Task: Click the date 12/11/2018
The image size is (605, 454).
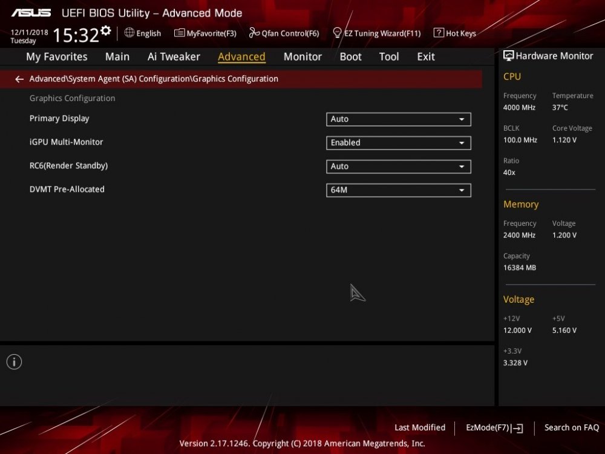Action: (29, 33)
